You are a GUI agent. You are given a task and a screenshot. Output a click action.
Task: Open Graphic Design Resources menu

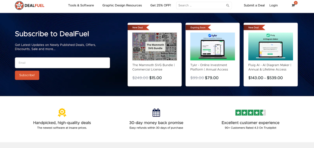tap(122, 5)
